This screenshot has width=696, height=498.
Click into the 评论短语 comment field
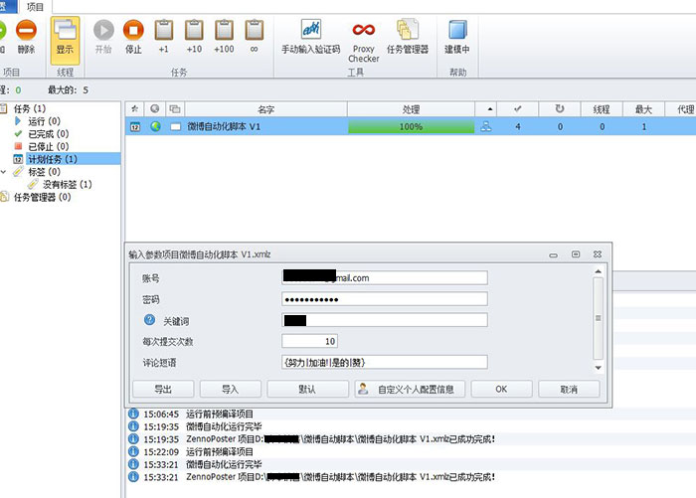385,362
